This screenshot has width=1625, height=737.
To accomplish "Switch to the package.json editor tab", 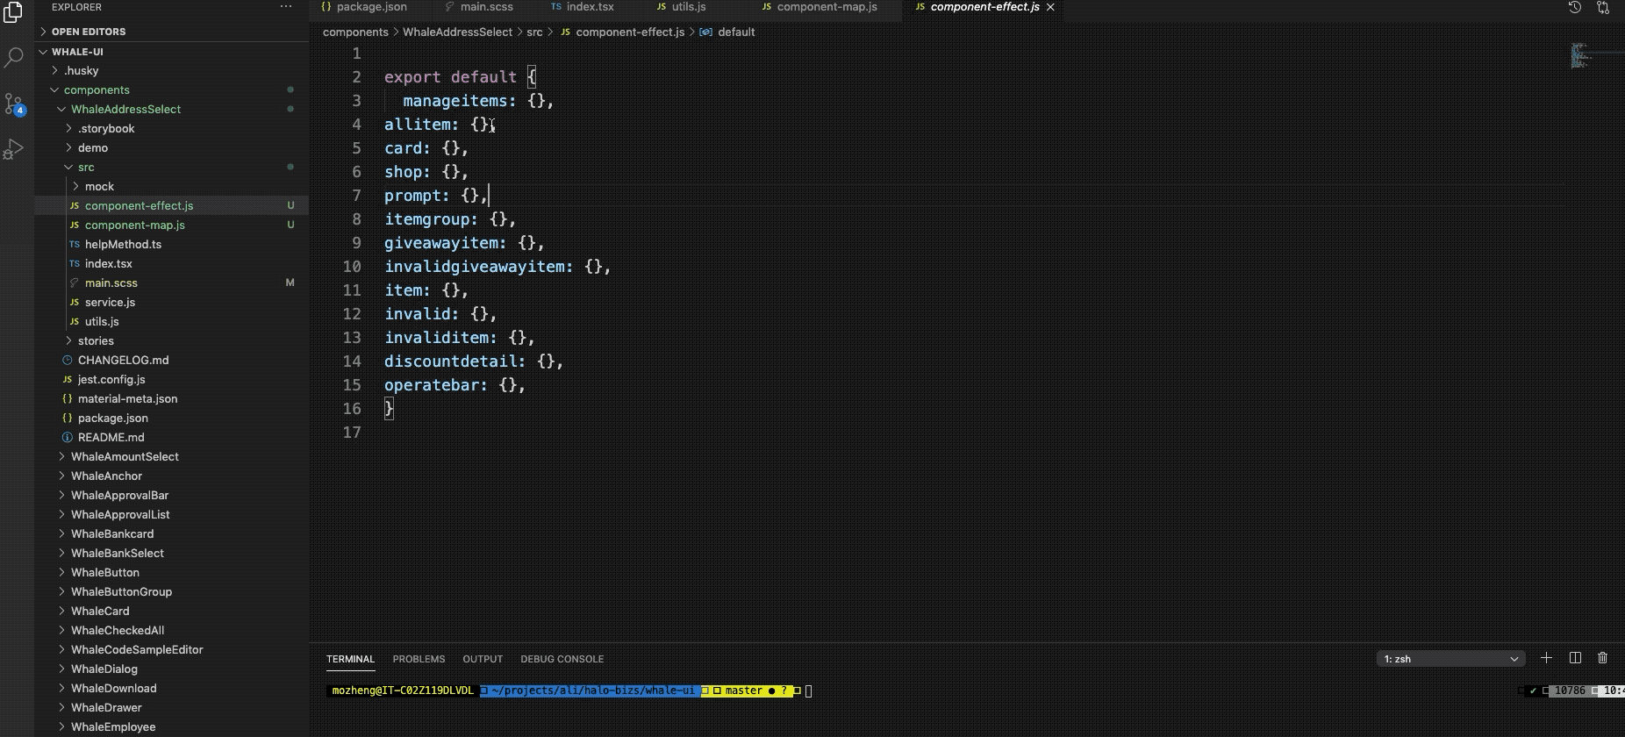I will point(363,7).
